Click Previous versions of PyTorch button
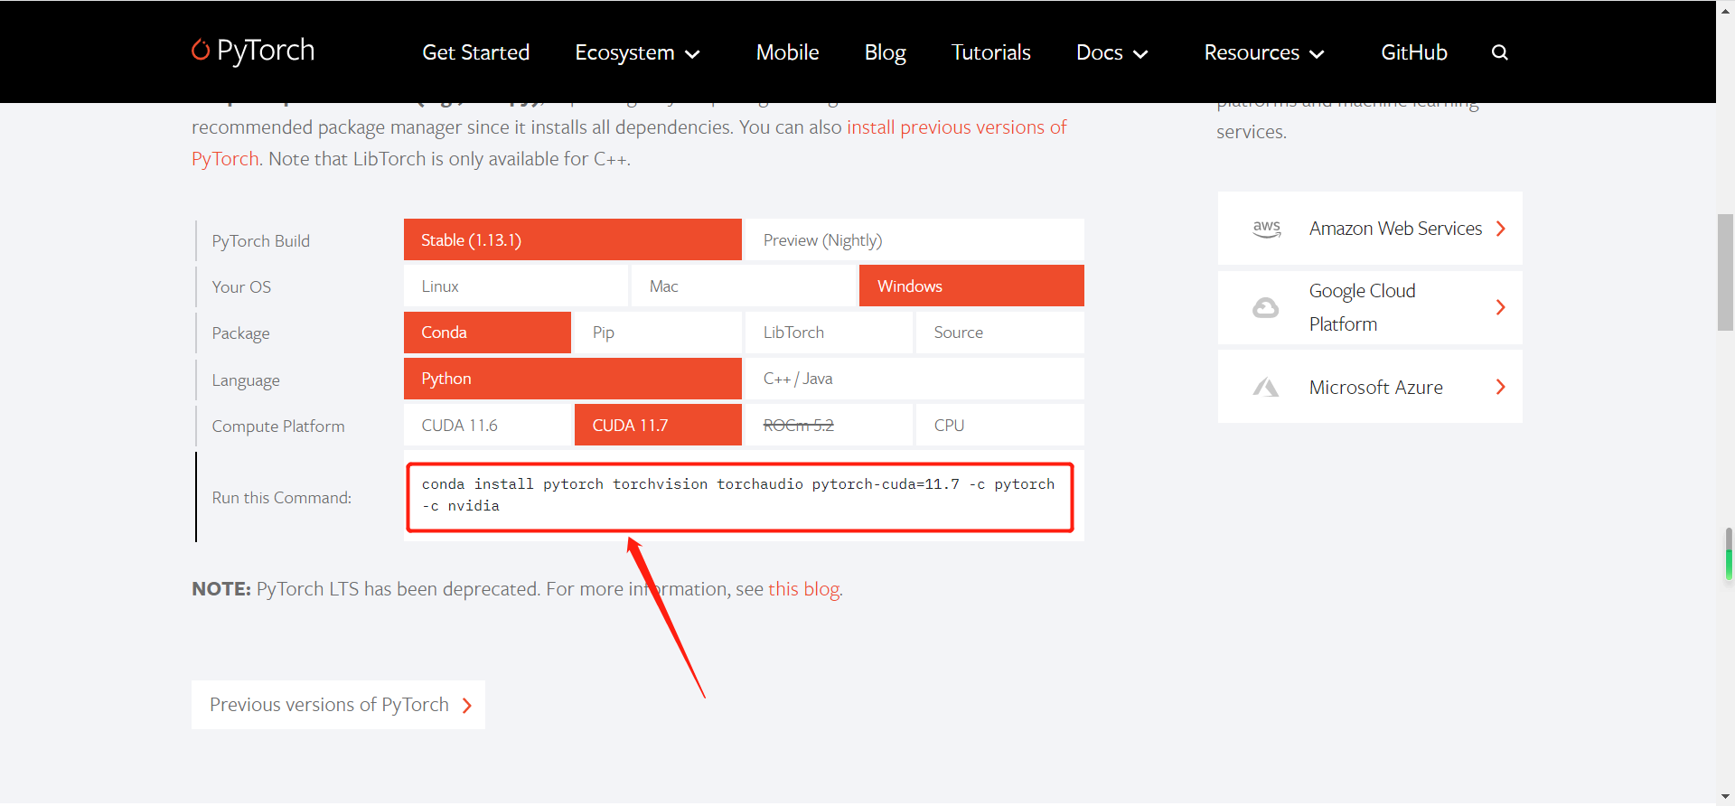The height and width of the screenshot is (806, 1735). point(338,705)
